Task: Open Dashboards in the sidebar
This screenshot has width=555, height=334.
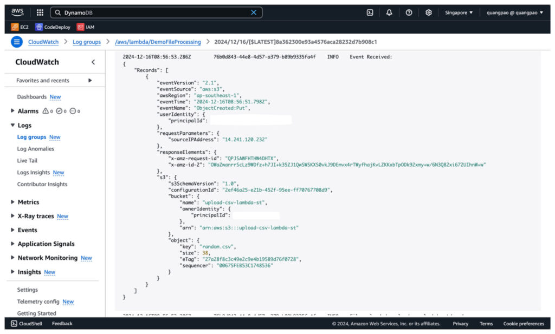Action: (x=31, y=97)
